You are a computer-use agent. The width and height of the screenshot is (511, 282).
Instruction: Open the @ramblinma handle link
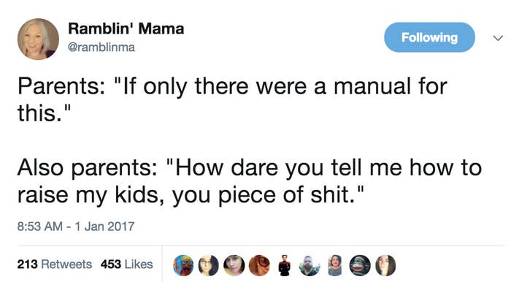point(101,47)
